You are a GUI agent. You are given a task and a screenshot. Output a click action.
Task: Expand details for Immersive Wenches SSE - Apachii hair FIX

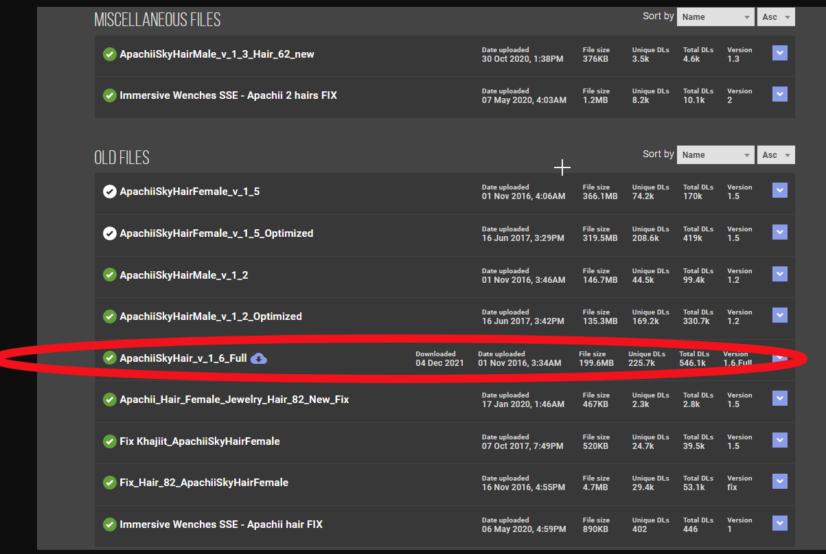779,524
